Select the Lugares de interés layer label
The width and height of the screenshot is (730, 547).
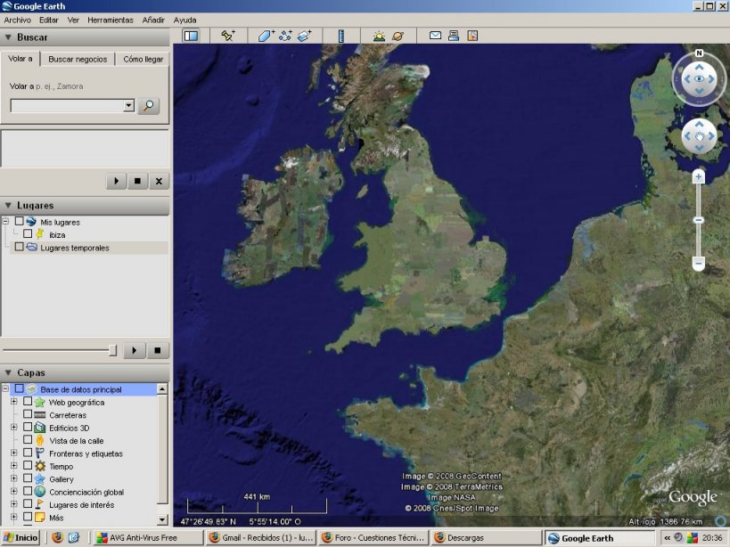pos(81,504)
